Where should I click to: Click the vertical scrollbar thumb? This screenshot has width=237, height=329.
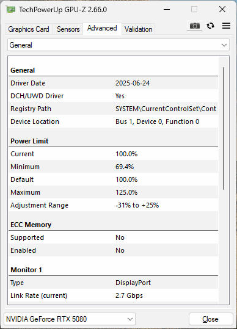click(x=224, y=128)
